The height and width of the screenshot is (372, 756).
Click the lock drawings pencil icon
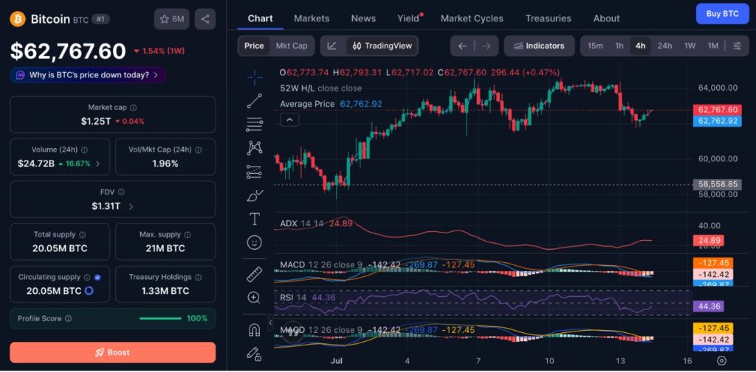point(255,354)
